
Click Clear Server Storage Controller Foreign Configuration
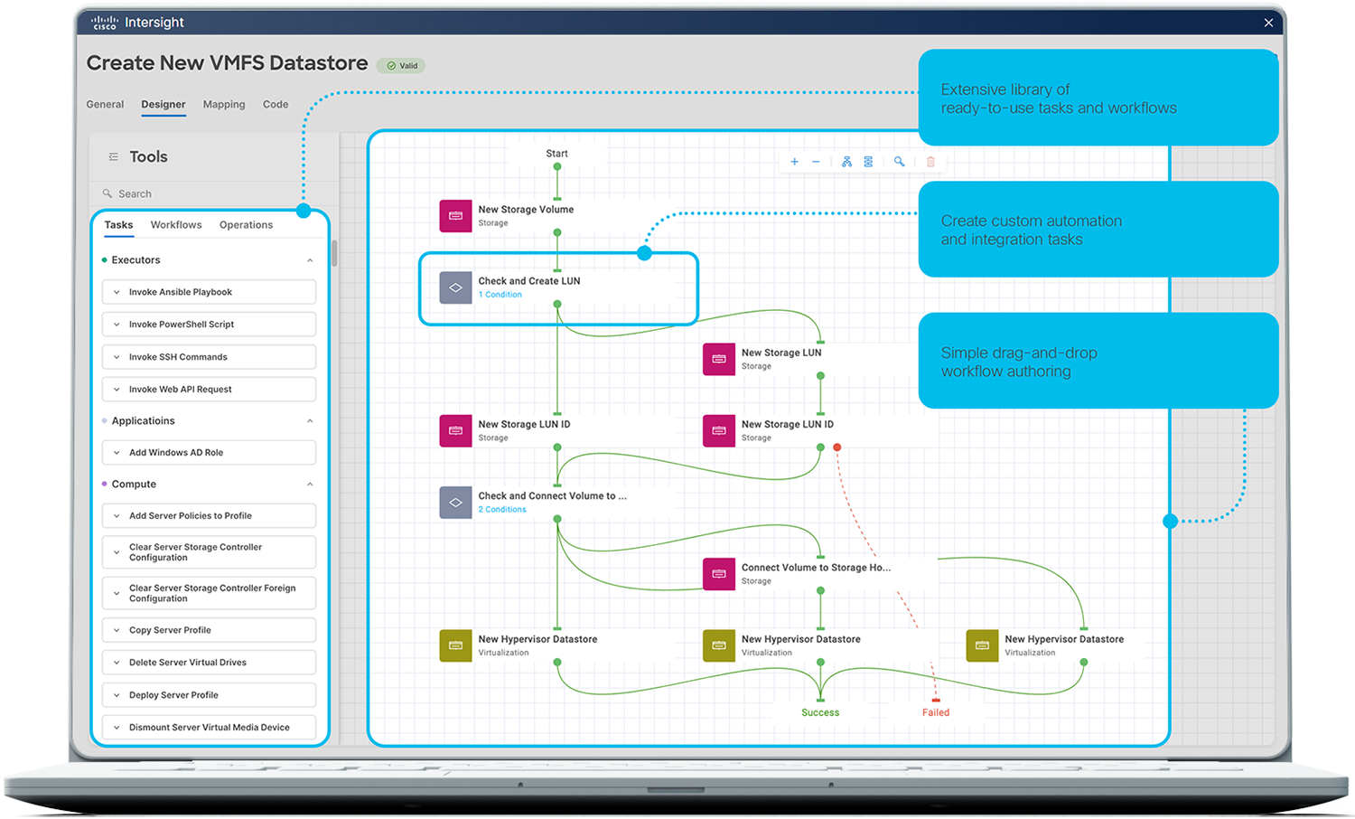tap(209, 593)
